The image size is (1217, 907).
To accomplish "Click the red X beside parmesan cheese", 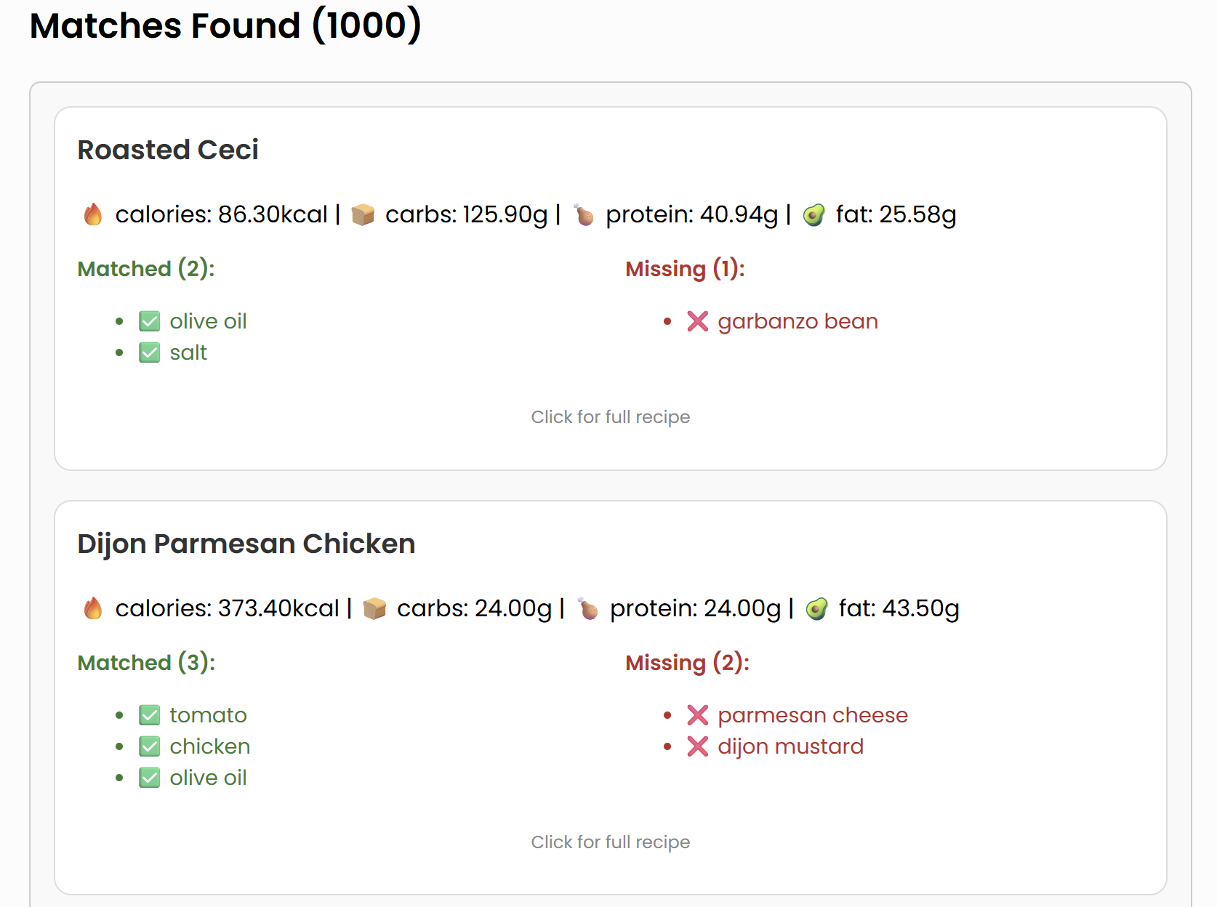I will [x=697, y=715].
